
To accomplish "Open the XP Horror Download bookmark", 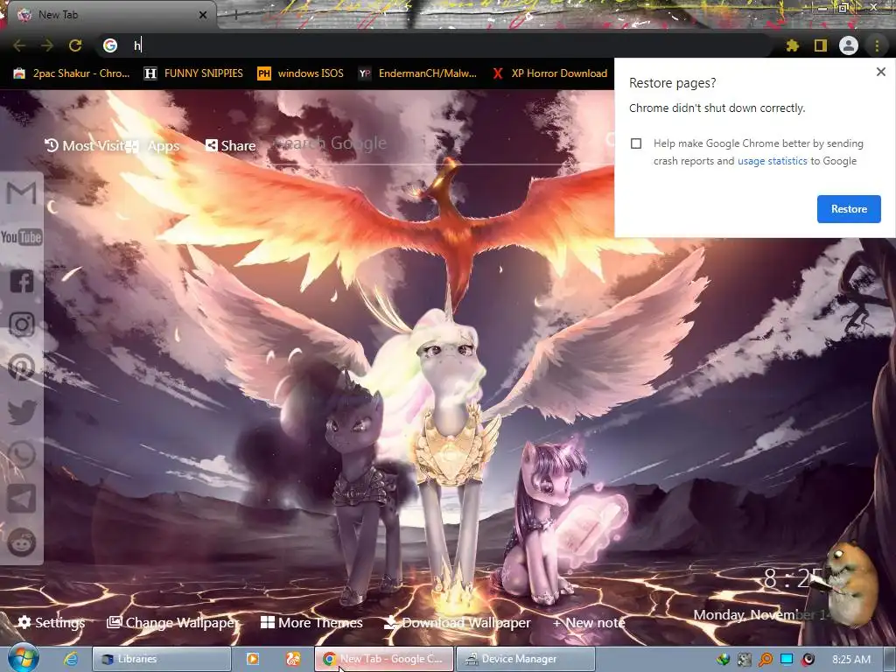I will 549,73.
